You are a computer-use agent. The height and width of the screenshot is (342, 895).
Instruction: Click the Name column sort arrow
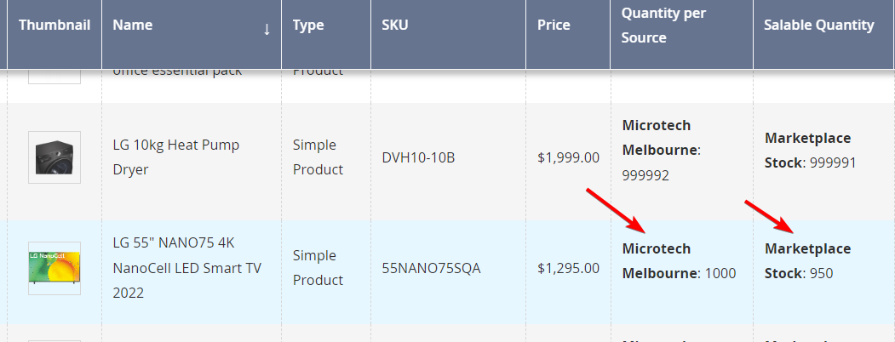tap(267, 30)
